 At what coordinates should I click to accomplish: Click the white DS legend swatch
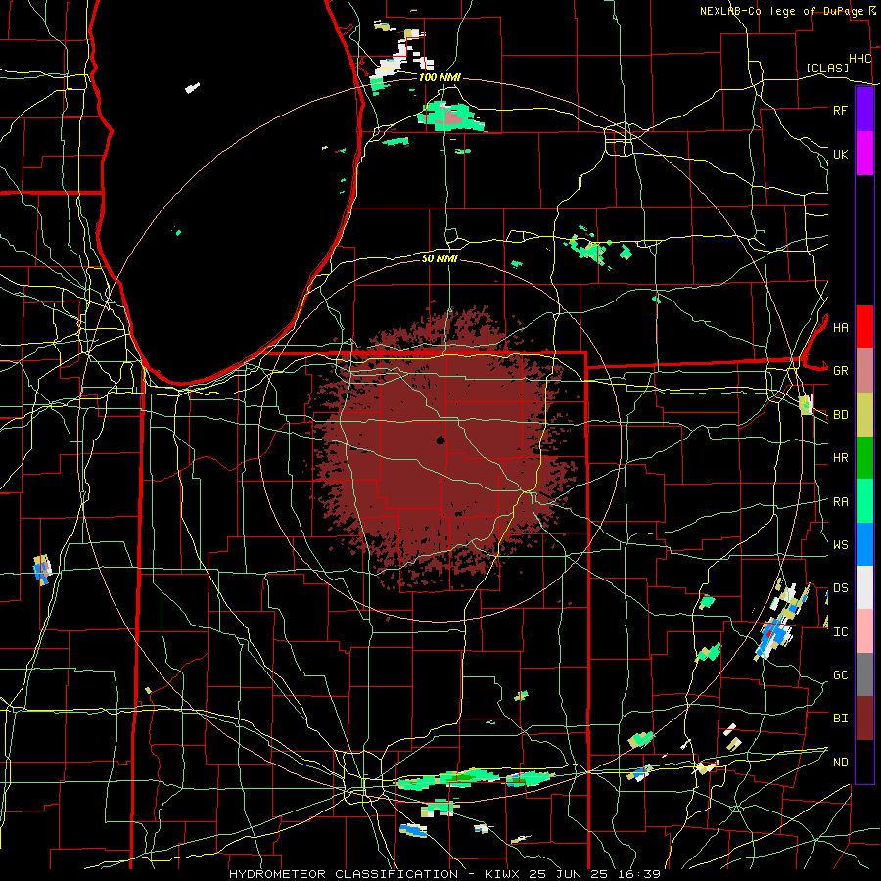pyautogui.click(x=864, y=587)
